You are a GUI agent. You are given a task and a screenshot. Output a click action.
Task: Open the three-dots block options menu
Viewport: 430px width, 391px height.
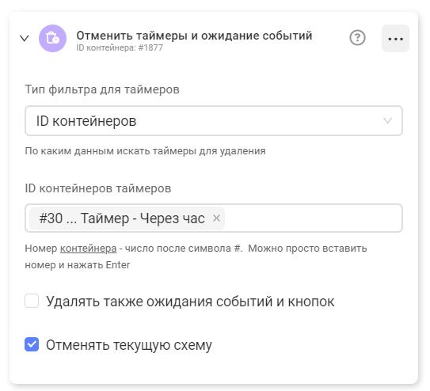(x=395, y=38)
